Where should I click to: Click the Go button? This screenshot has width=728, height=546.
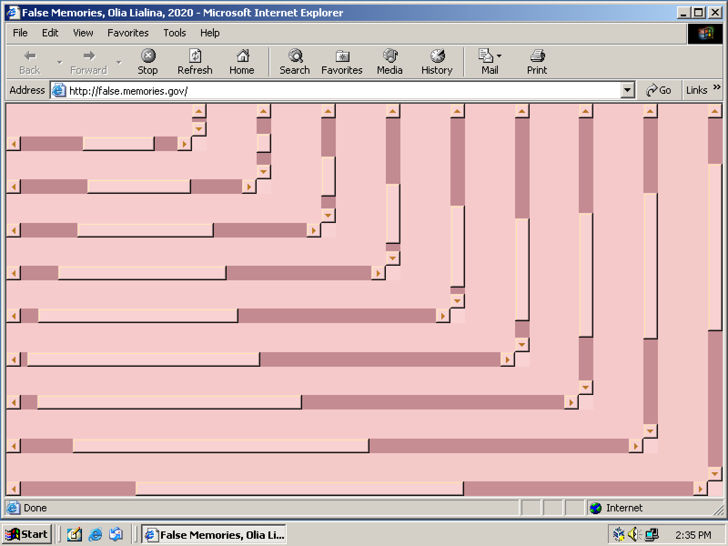click(659, 90)
